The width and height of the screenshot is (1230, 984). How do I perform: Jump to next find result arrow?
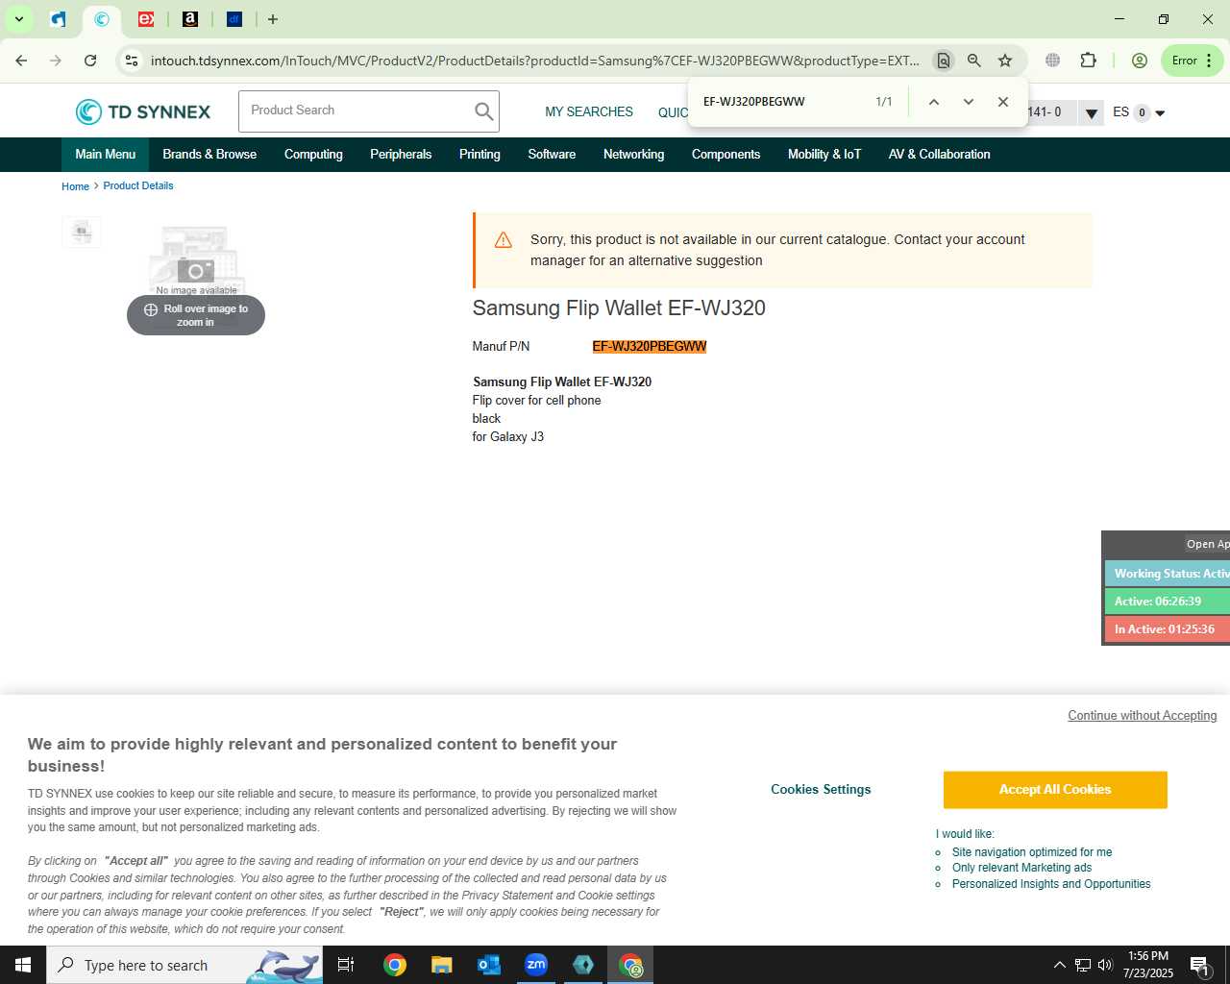(968, 102)
